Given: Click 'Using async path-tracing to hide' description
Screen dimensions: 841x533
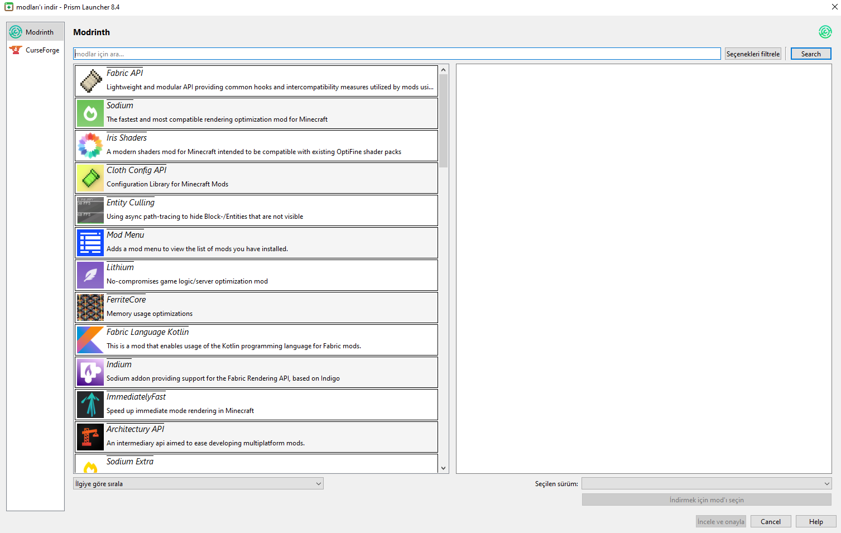Looking at the screenshot, I should click(x=205, y=217).
